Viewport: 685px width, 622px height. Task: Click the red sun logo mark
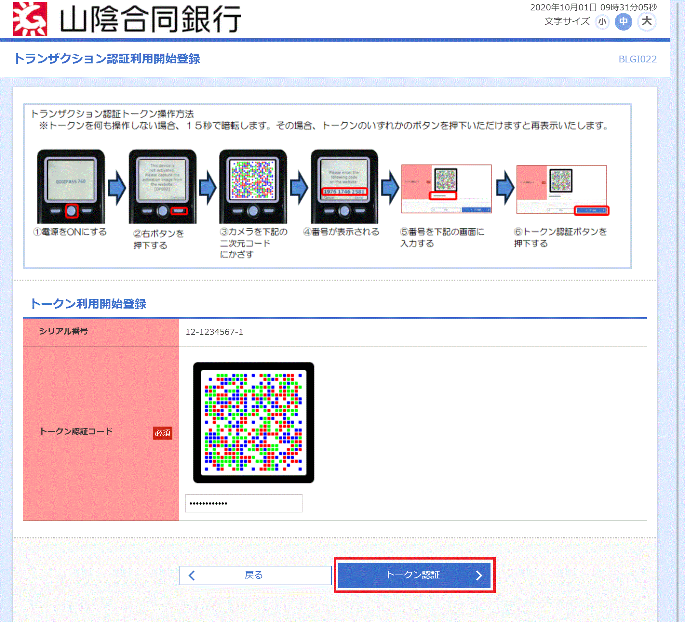[x=31, y=19]
